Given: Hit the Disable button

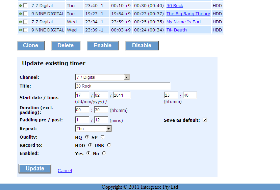Looking at the screenshot, I should (142, 46).
